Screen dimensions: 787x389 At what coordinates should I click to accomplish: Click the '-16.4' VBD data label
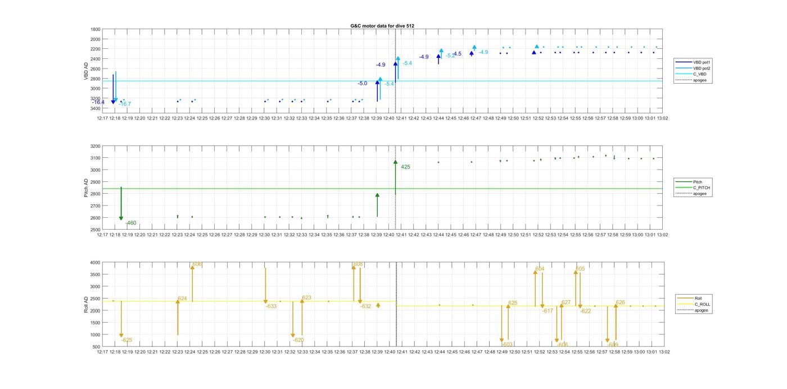point(98,102)
